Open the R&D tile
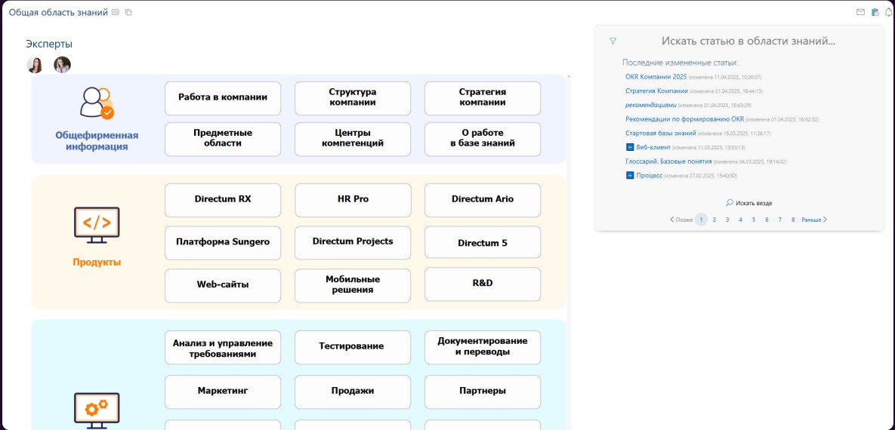This screenshot has height=430, width=895. tap(483, 284)
